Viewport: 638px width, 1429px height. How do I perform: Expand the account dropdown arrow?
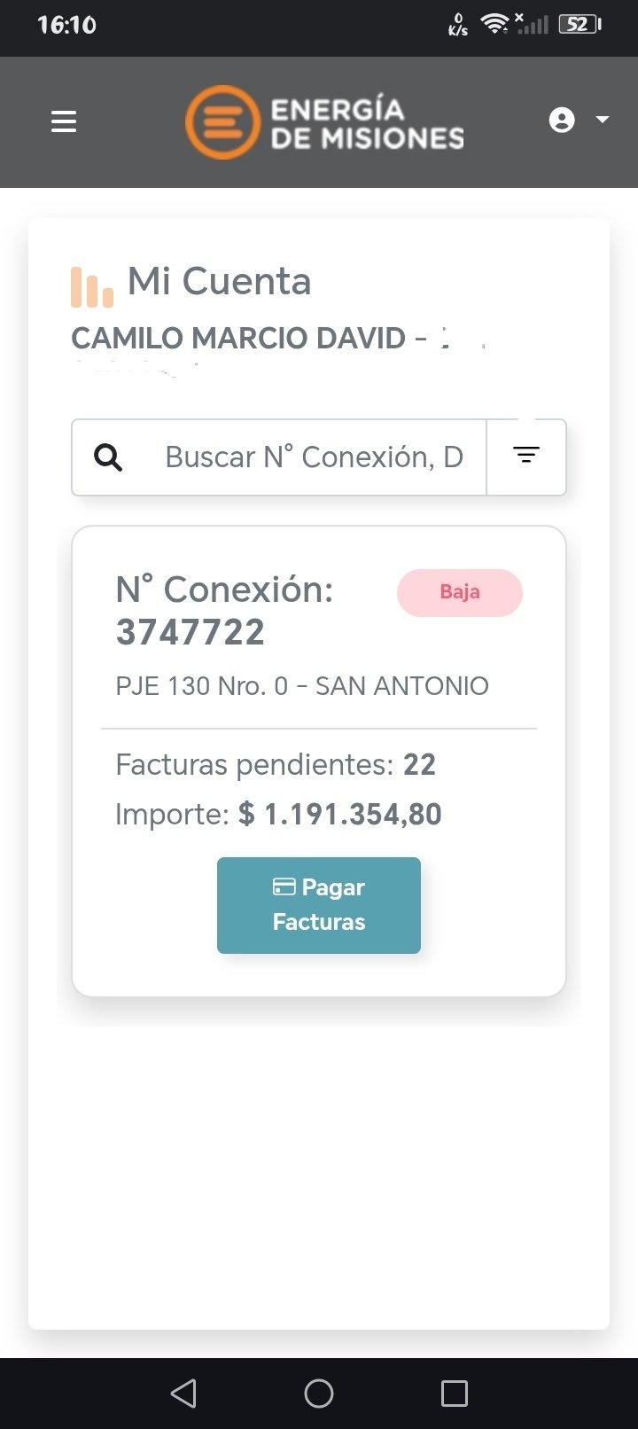click(603, 120)
